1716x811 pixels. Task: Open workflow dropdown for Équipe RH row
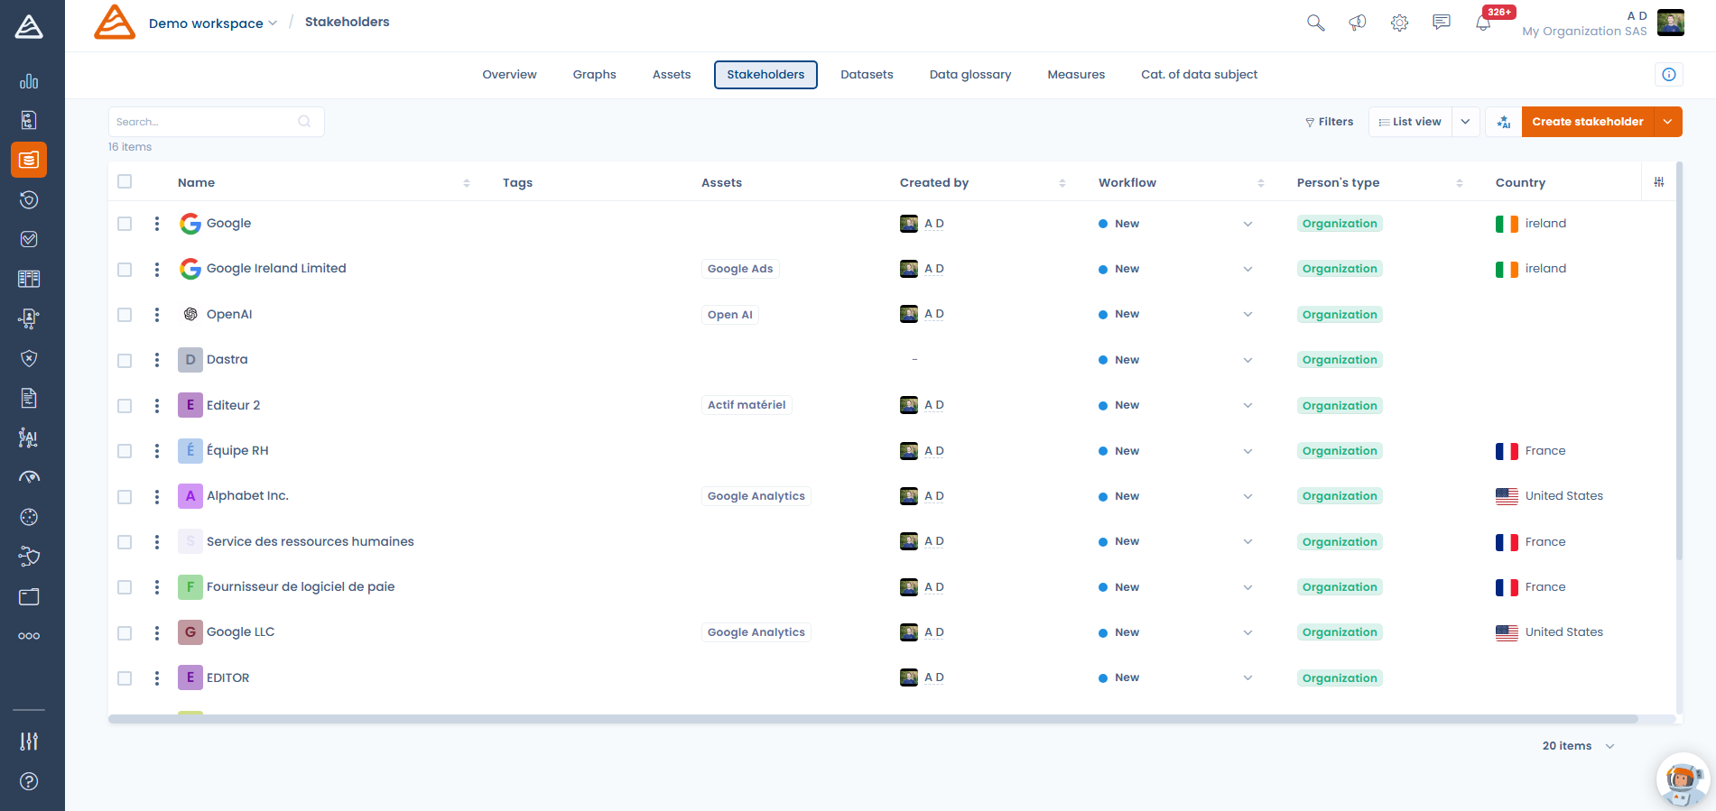(x=1248, y=451)
